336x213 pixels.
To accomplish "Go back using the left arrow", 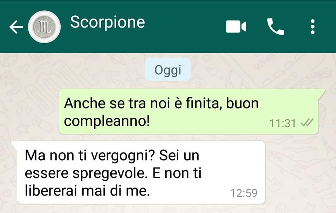I will [16, 27].
